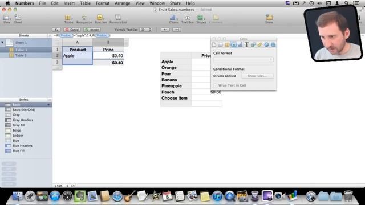
Task: Open Table inspector tab in Cells panel
Action: 227,44
